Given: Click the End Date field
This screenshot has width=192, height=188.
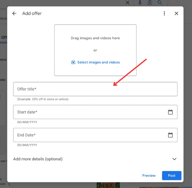Looking at the screenshot, I should [x=95, y=135].
